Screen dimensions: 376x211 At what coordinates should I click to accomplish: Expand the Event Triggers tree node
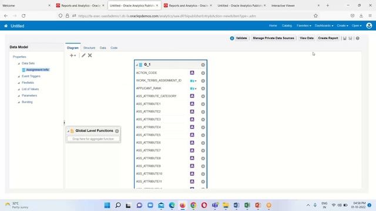[x=19, y=77]
